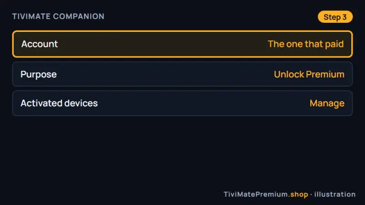Open the Purpose row
The image size is (365, 205).
tap(182, 74)
